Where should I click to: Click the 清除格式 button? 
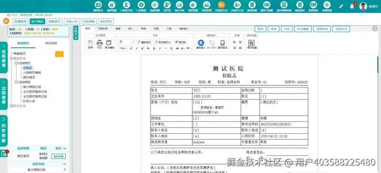coord(144,42)
